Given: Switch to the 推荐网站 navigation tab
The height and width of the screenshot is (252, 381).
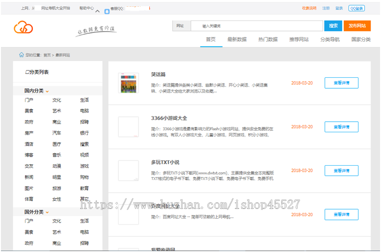Looking at the screenshot, I should coord(299,39).
